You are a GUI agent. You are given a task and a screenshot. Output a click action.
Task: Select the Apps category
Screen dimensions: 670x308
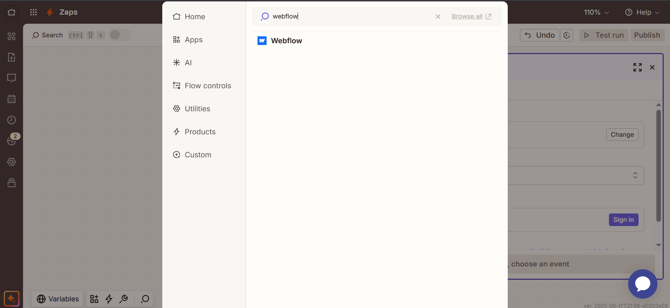click(204, 40)
